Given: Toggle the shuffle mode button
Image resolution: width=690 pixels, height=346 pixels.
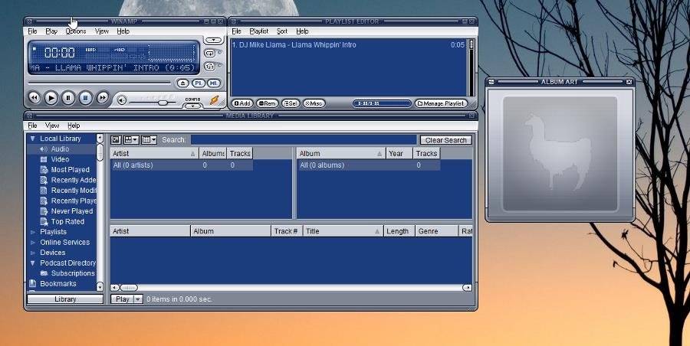Looking at the screenshot, I should pos(210,67).
